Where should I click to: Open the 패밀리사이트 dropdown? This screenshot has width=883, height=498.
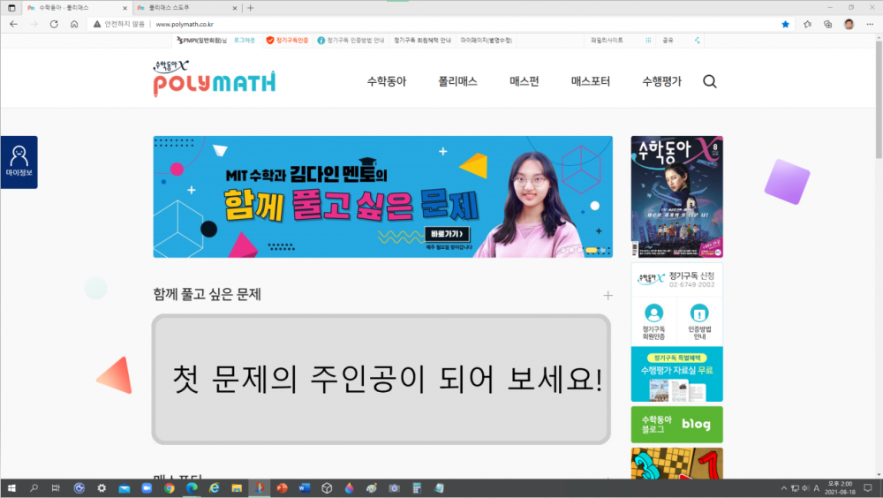[x=620, y=40]
